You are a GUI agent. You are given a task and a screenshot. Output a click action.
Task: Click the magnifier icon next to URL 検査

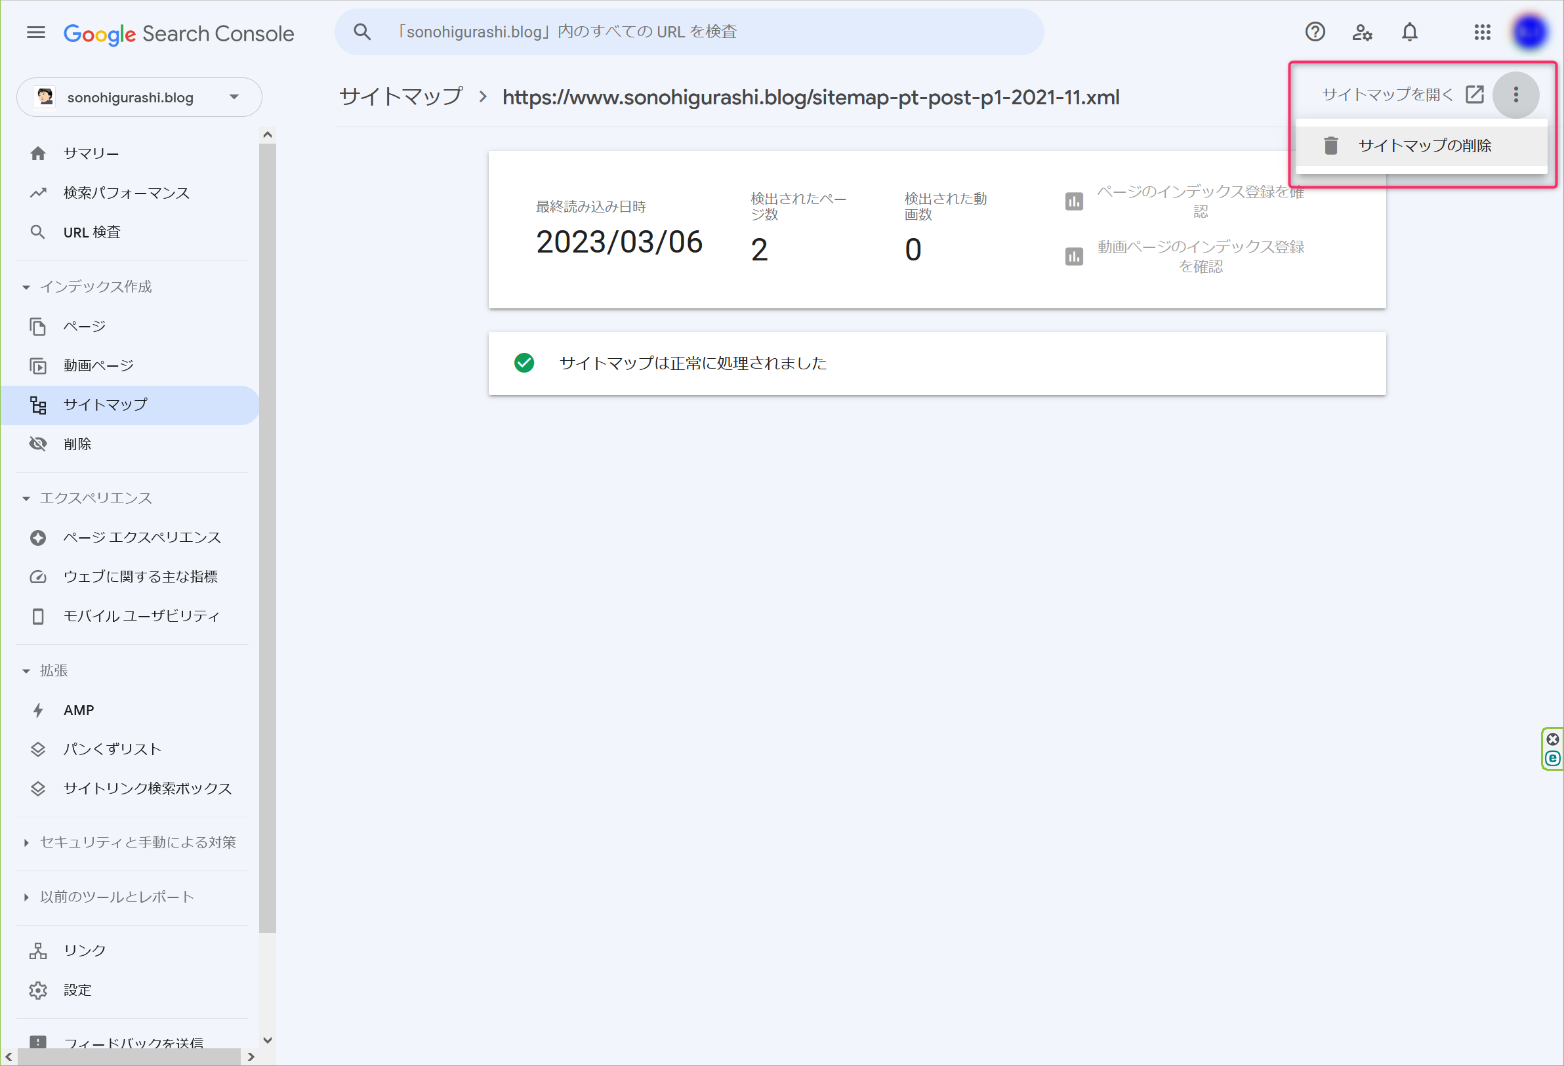(x=37, y=232)
